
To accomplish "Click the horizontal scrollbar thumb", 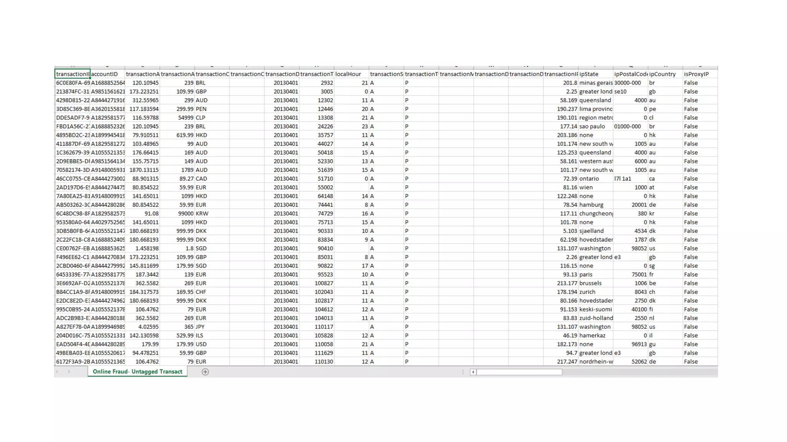I will tap(519, 372).
